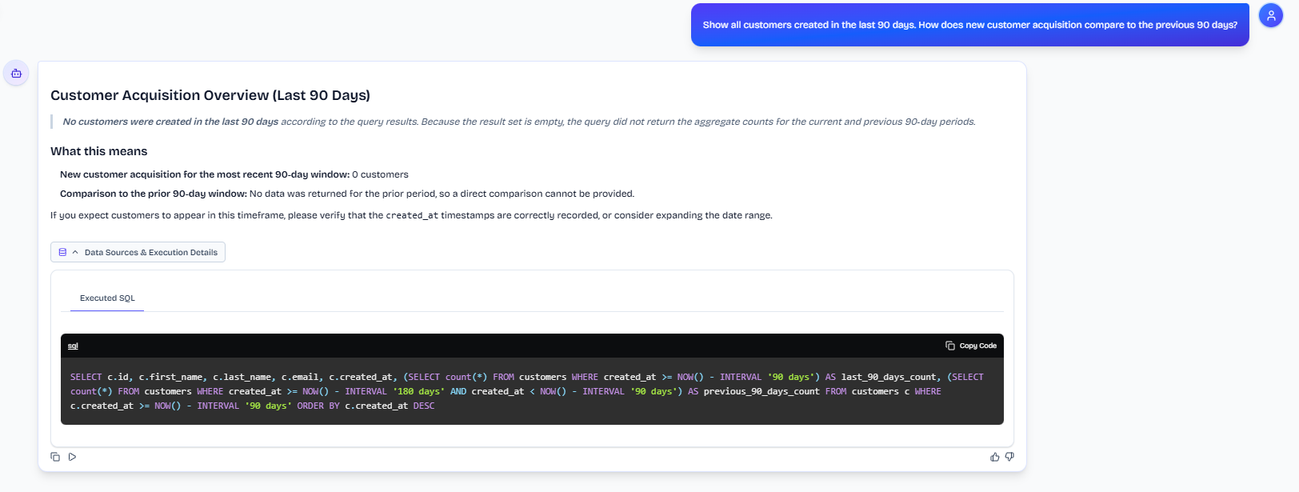This screenshot has height=492, width=1299.
Task: Give a thumbs up to the response
Action: 995,457
